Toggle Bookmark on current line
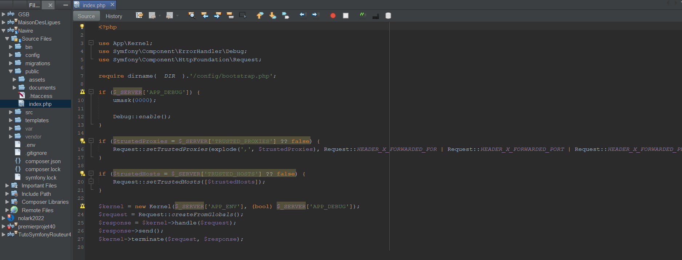 tap(285, 15)
